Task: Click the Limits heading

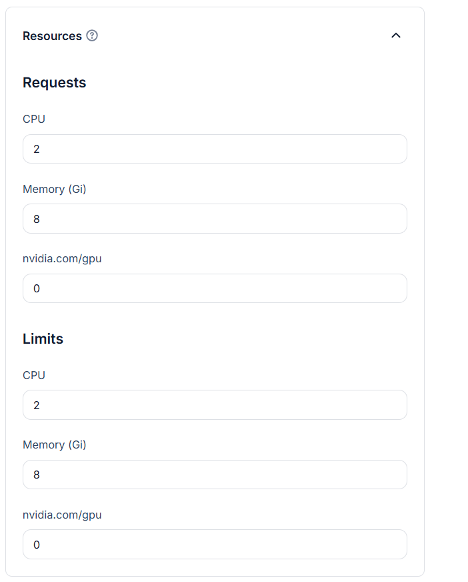Action: (x=43, y=338)
